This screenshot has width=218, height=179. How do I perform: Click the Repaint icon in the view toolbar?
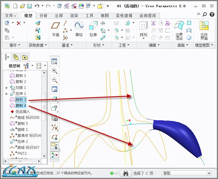pos(55,89)
